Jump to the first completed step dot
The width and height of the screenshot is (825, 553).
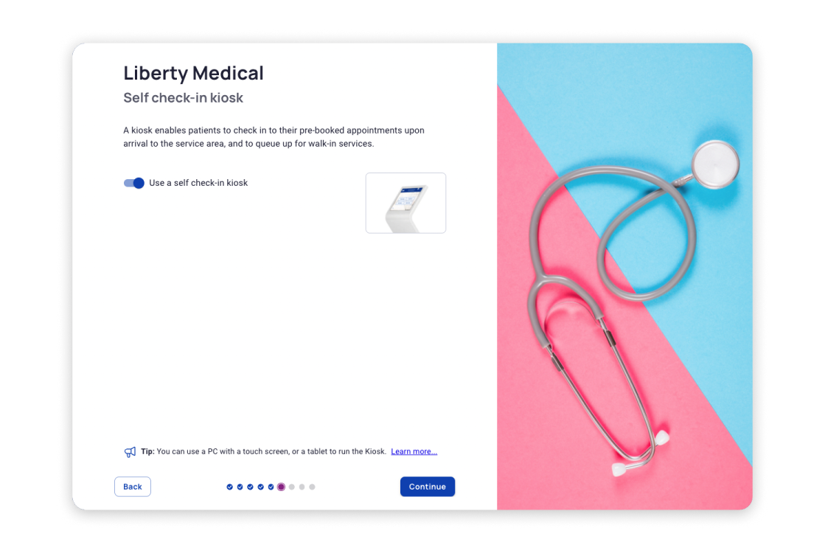pyautogui.click(x=230, y=487)
